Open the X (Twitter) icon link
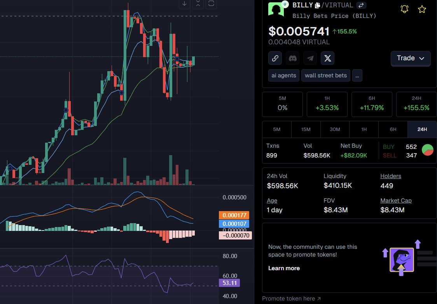Screen dimensions: 437x304 click(x=328, y=58)
